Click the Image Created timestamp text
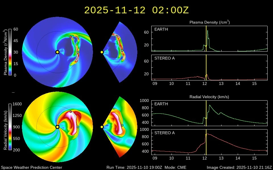 239,167
